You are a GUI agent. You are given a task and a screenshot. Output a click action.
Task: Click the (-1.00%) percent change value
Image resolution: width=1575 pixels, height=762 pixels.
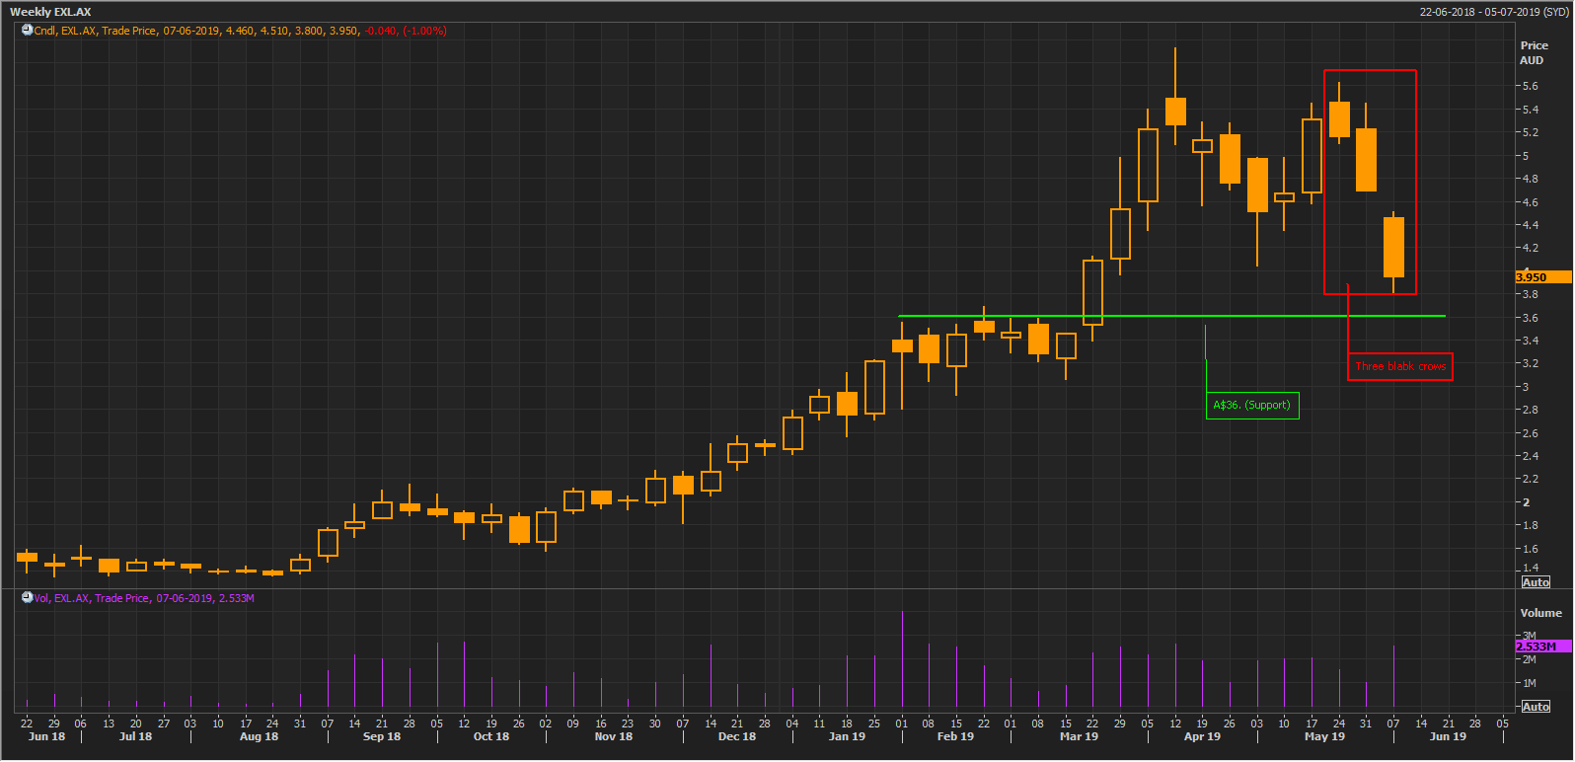pyautogui.click(x=424, y=32)
